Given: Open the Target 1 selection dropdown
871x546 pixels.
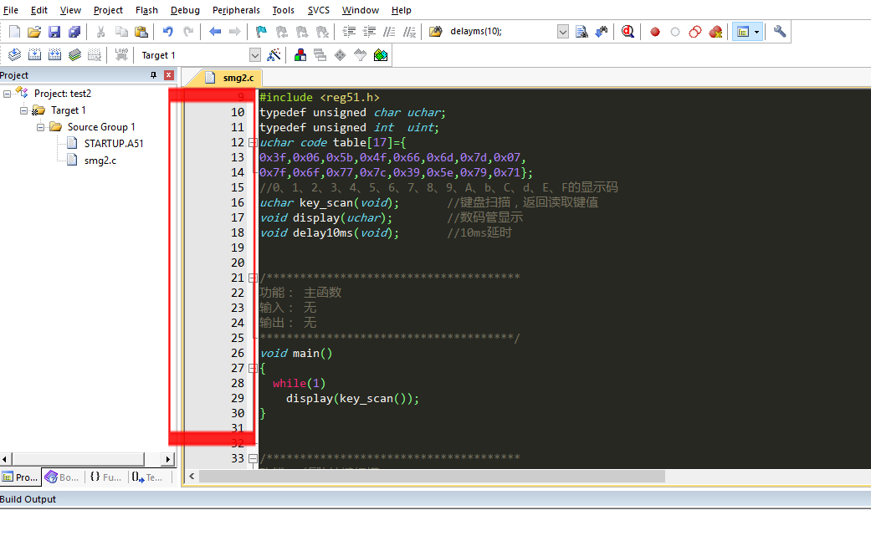Looking at the screenshot, I should [255, 55].
